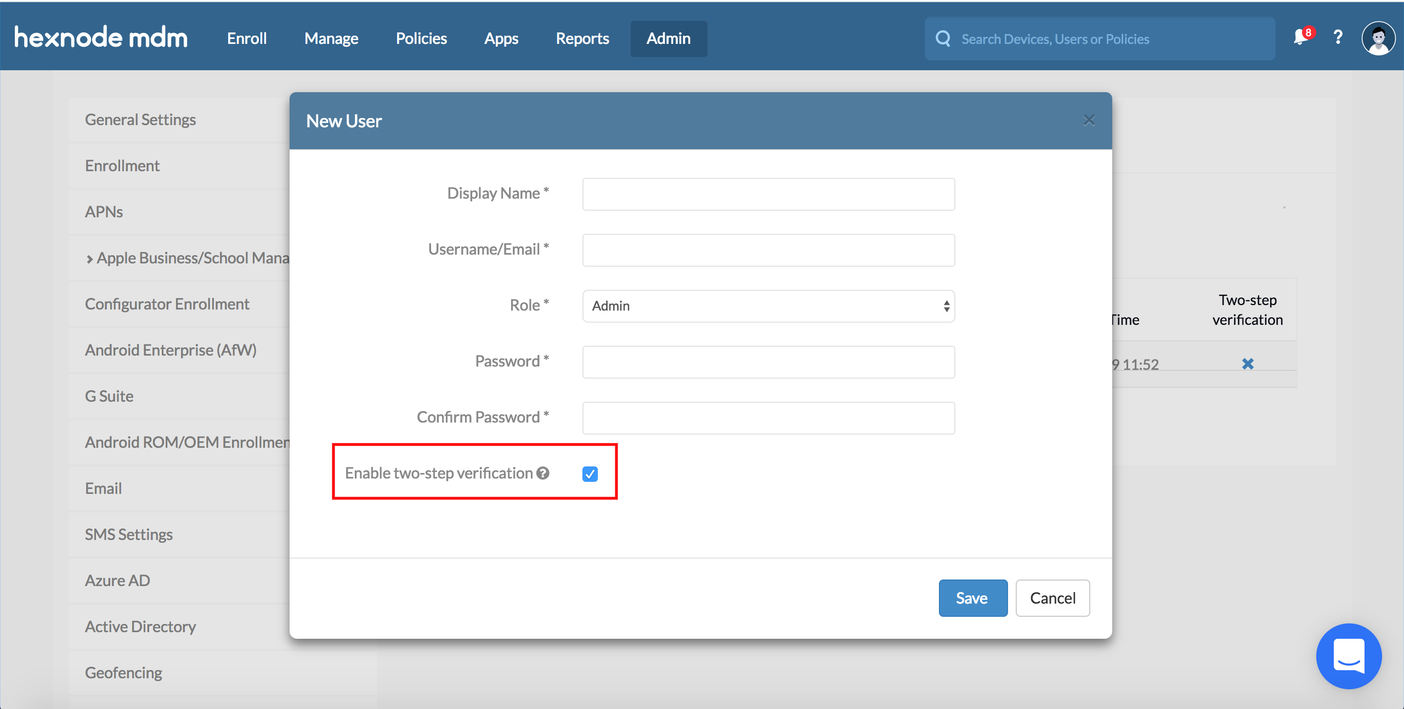Open the live chat bubble icon
1404x709 pixels.
[x=1349, y=656]
